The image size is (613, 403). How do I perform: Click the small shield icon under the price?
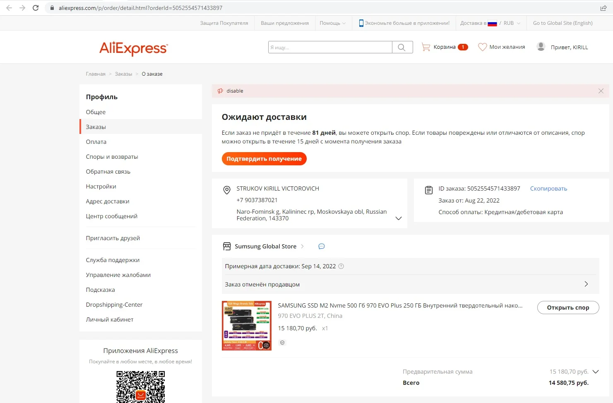point(282,343)
